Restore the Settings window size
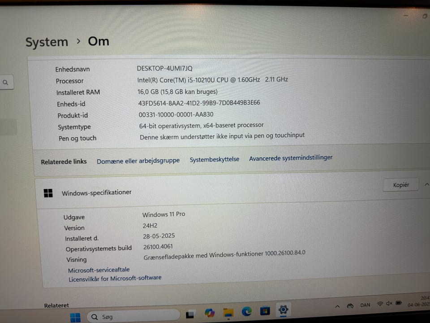Viewport: 430px width, 323px height. [425, 16]
